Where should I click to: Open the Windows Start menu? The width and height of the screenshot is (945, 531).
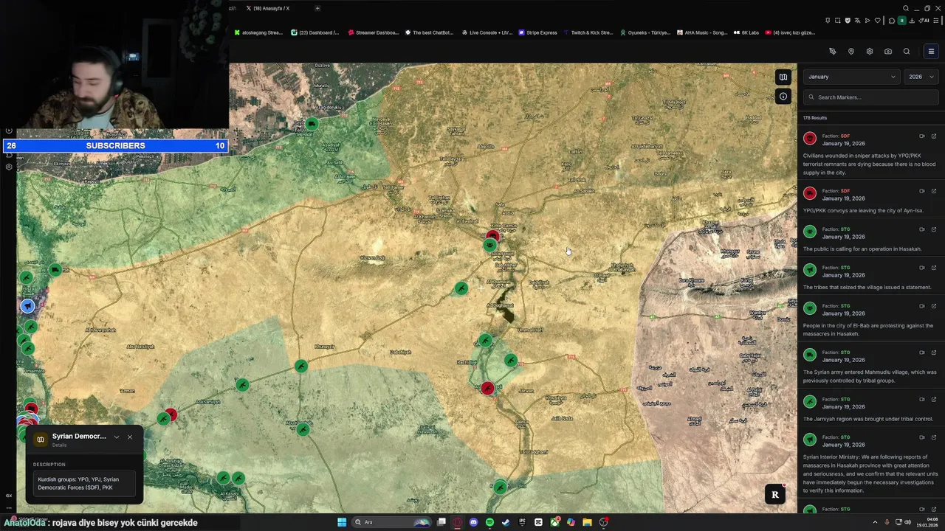342,522
